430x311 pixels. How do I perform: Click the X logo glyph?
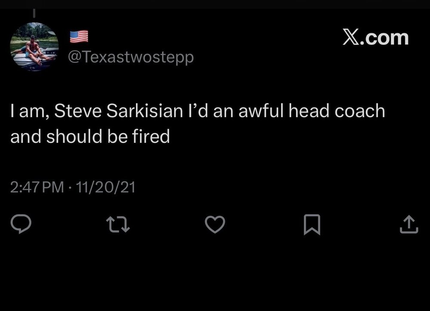point(352,37)
